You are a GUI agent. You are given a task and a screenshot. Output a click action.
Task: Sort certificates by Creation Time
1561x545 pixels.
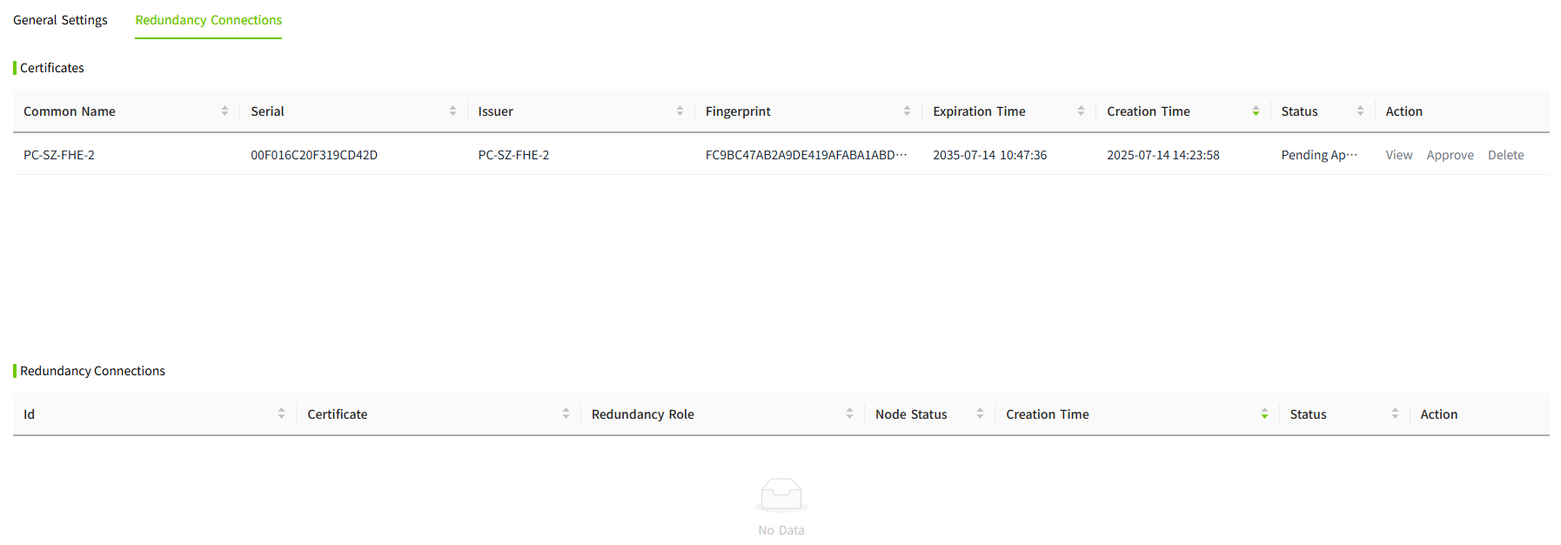tap(1256, 111)
